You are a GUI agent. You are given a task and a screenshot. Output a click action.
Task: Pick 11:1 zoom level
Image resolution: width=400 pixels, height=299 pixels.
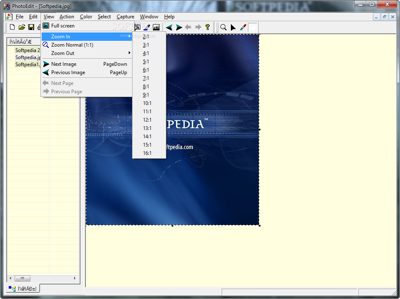click(149, 111)
